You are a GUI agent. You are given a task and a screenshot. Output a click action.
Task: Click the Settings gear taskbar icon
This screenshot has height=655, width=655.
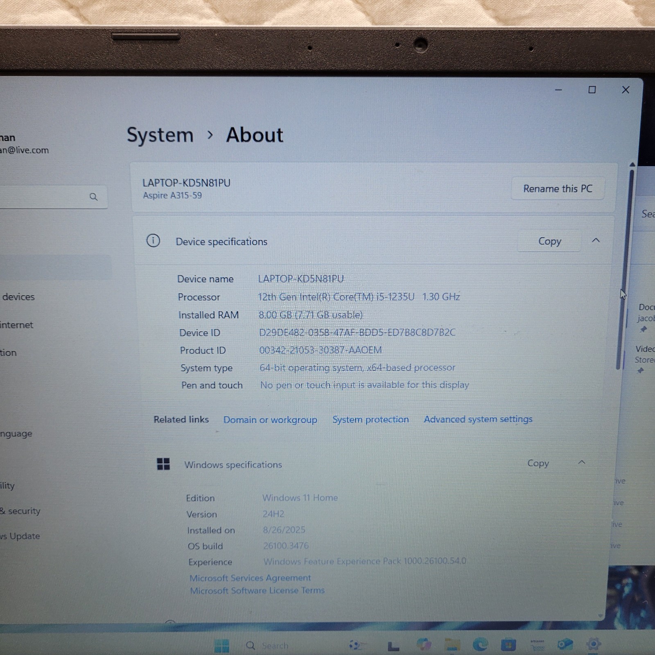tap(594, 644)
